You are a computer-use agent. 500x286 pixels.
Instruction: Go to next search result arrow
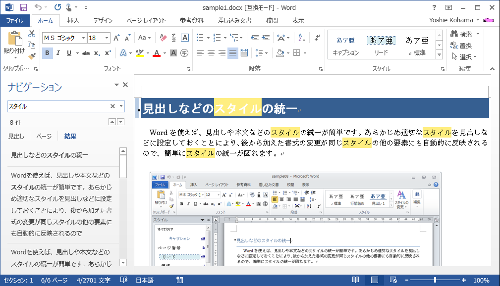(x=120, y=122)
